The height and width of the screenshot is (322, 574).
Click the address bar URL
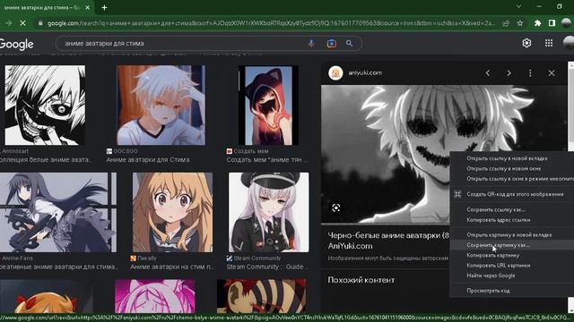[271, 23]
